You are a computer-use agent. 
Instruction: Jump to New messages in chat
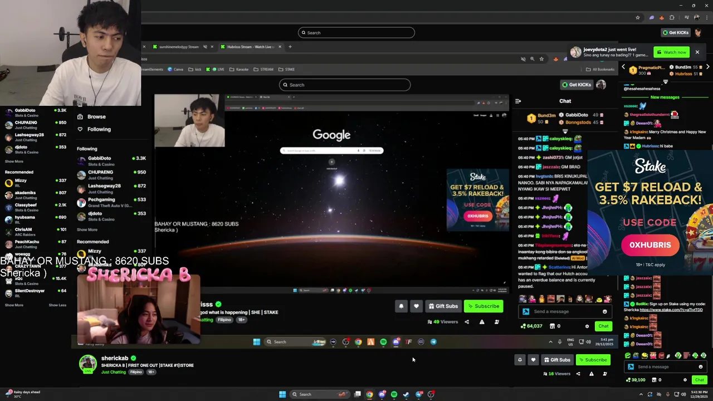pos(665,97)
